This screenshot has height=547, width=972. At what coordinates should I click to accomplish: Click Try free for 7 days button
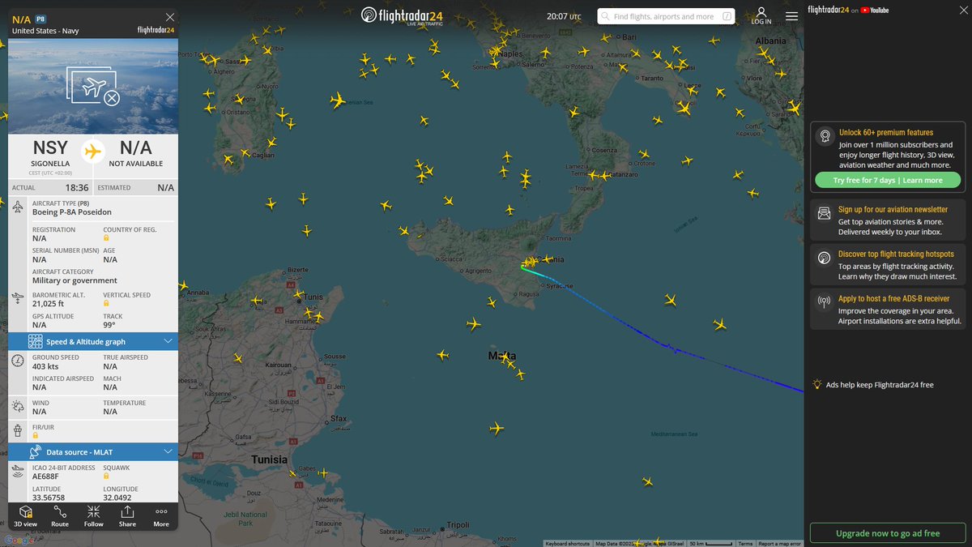pos(888,180)
